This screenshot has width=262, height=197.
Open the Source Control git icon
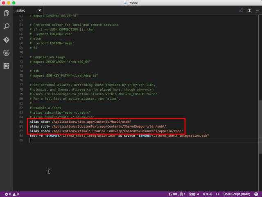(7, 40)
